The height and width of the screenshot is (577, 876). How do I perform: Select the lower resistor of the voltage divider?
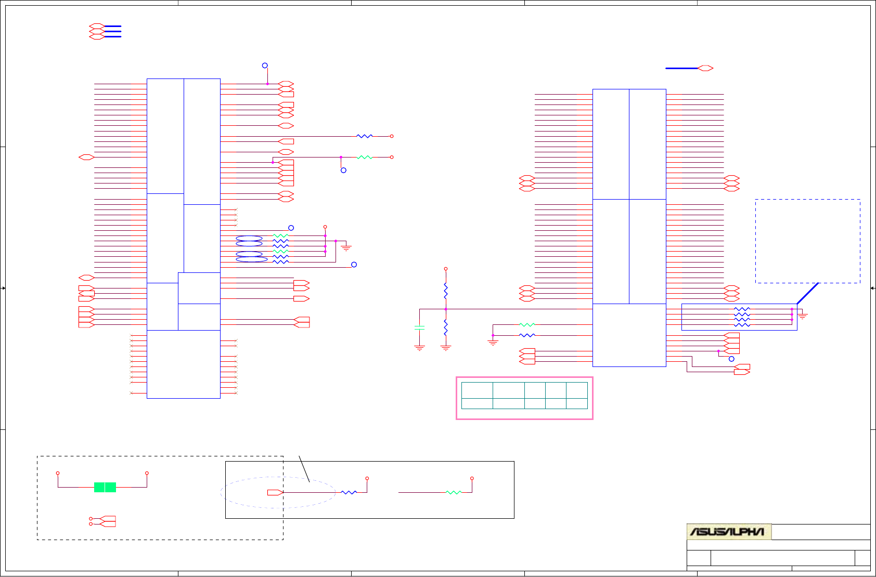[446, 327]
